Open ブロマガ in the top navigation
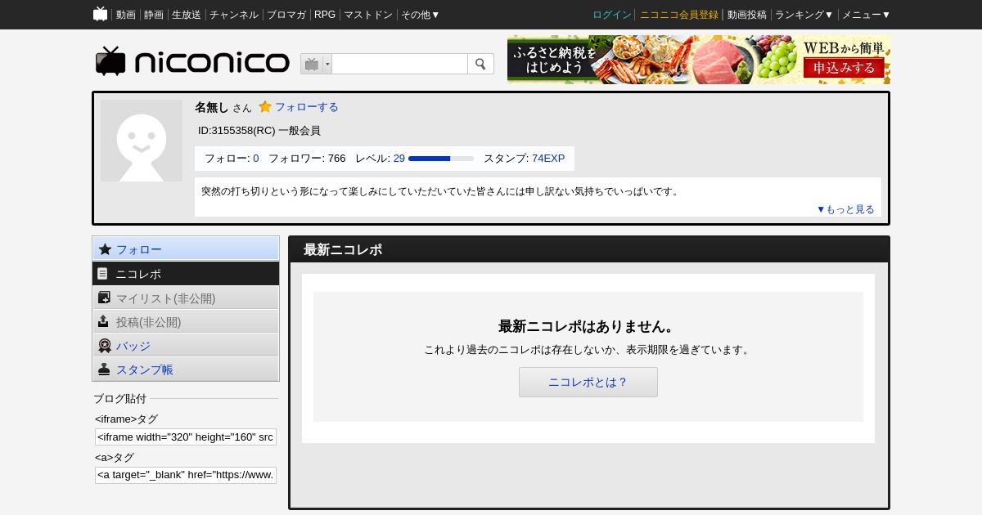This screenshot has width=982, height=515. 286,15
